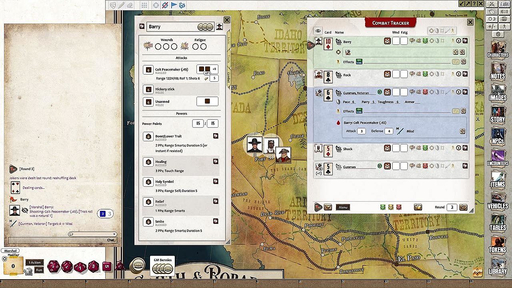Toggle global visibility eye in Combat Tracker
Screen dimensions: 512x288
pyautogui.click(x=318, y=31)
